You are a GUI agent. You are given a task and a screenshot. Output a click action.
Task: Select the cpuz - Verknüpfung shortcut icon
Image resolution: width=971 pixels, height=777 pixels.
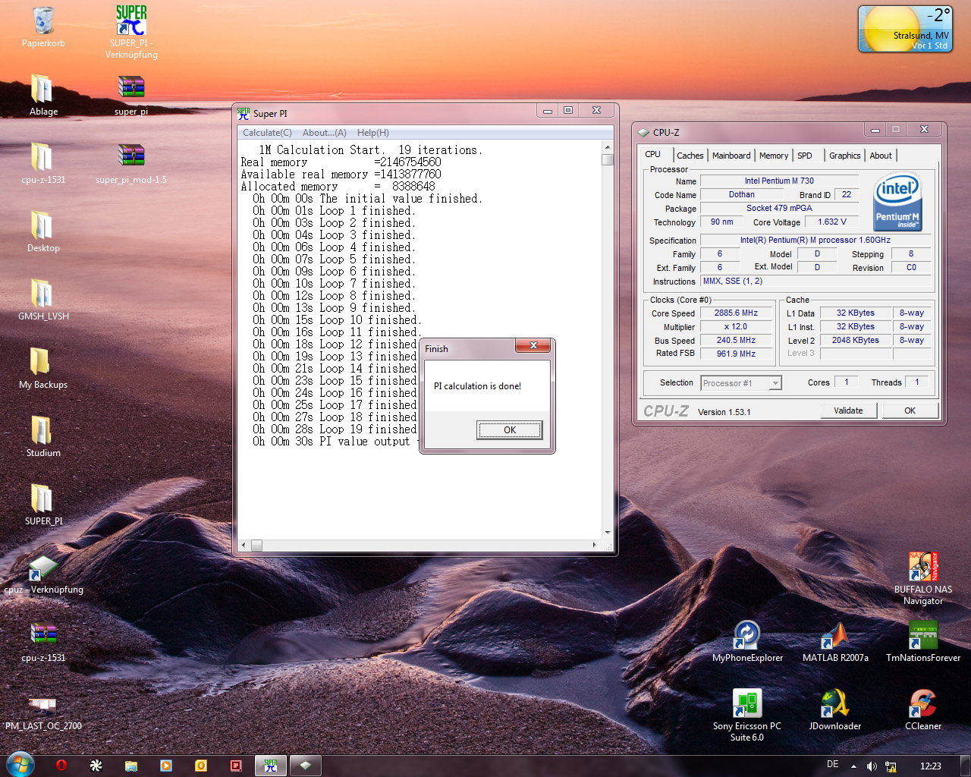(x=43, y=568)
